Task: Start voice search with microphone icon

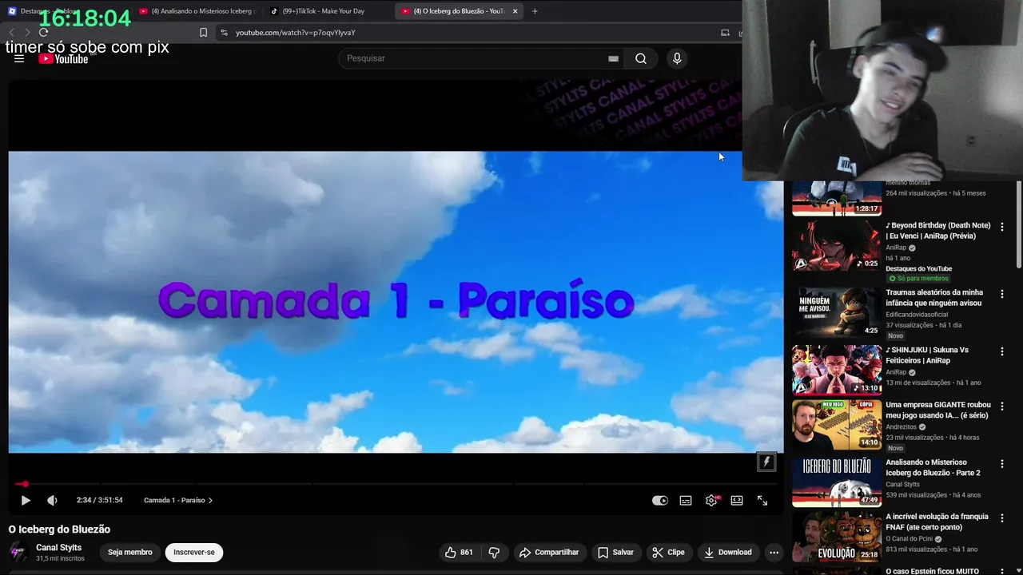Action: click(677, 58)
